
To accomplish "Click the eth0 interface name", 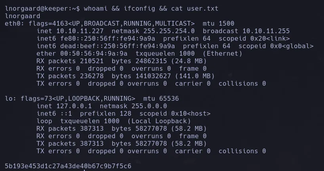I will [x=12, y=23].
